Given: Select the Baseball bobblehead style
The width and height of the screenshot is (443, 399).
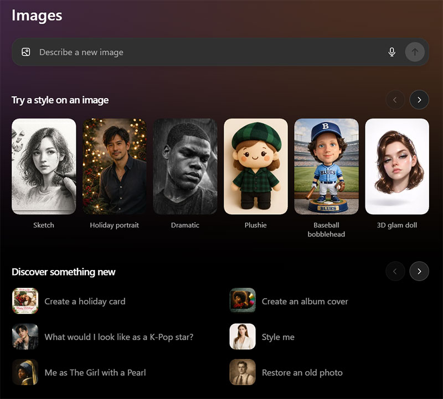Looking at the screenshot, I should 327,166.
